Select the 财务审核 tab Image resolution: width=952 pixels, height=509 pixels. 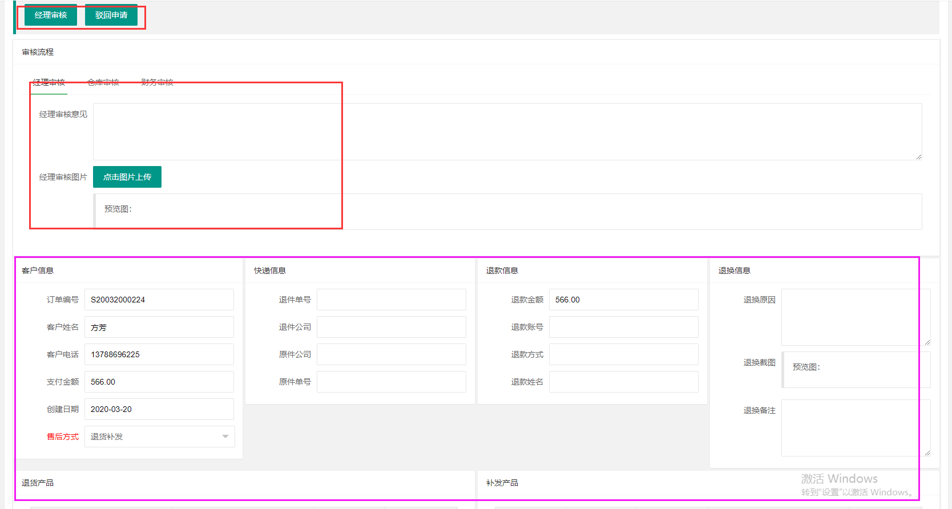158,82
